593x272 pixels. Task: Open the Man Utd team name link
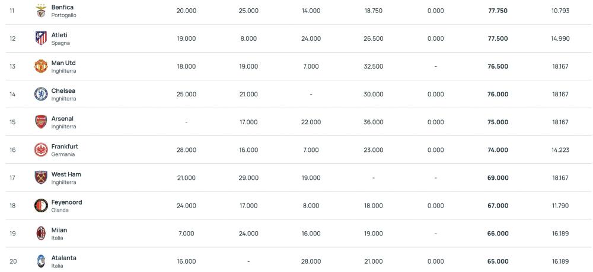(63, 63)
